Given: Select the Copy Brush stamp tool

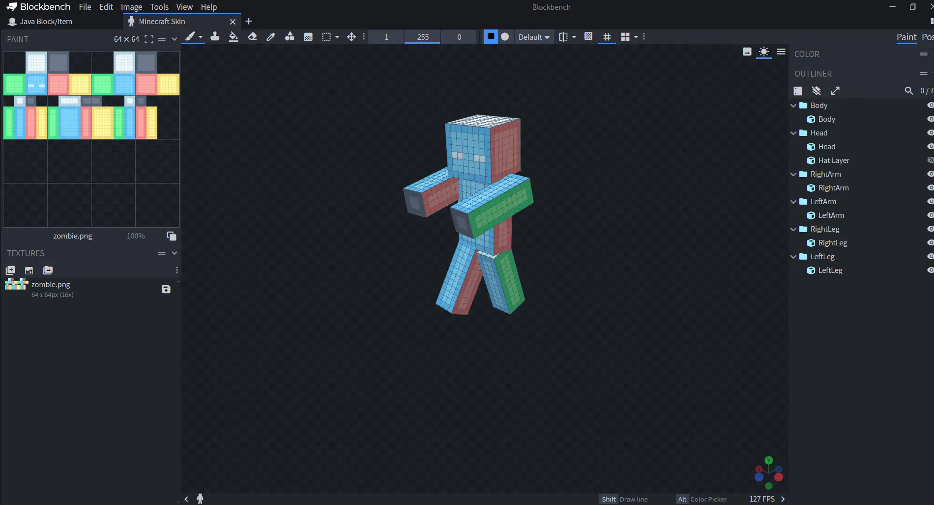Looking at the screenshot, I should tap(215, 37).
